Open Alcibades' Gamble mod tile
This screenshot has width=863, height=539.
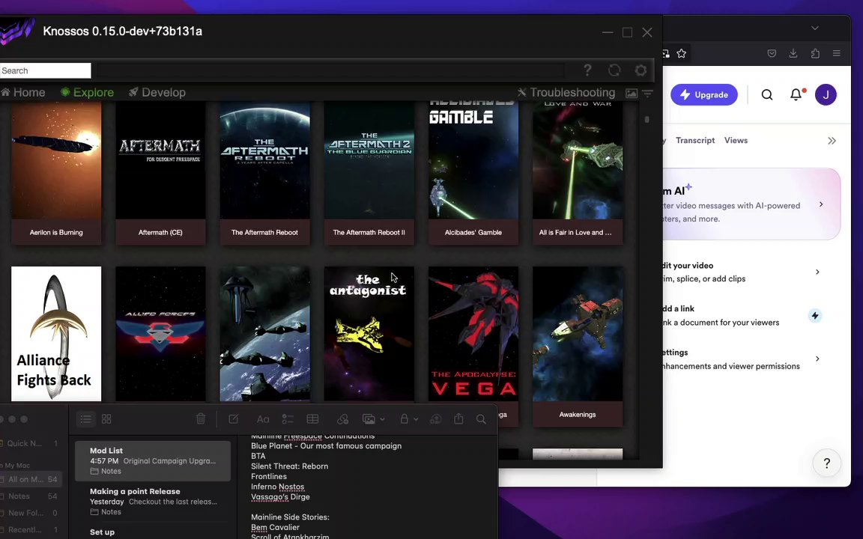pos(473,173)
